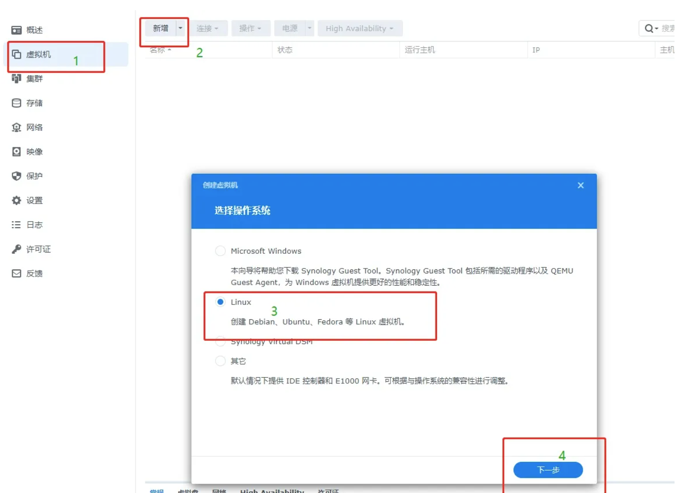The image size is (676, 493).
Task: Select the Microsoft Windows radio button
Action: click(x=220, y=250)
